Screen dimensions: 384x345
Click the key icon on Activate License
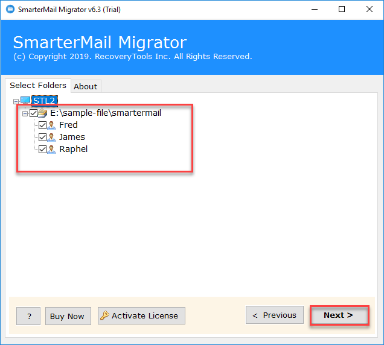(x=104, y=315)
